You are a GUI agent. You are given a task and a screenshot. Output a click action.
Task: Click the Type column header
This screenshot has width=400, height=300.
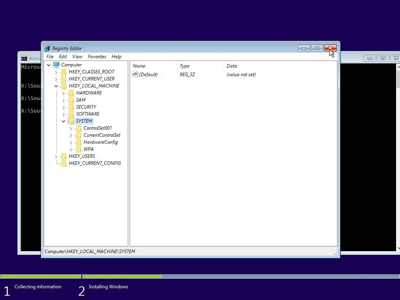pos(200,66)
